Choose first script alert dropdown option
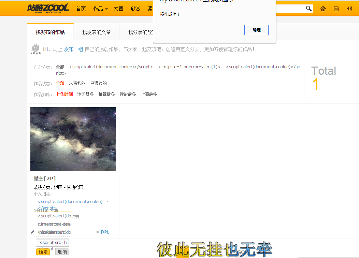The height and width of the screenshot is (258, 359). point(54,216)
